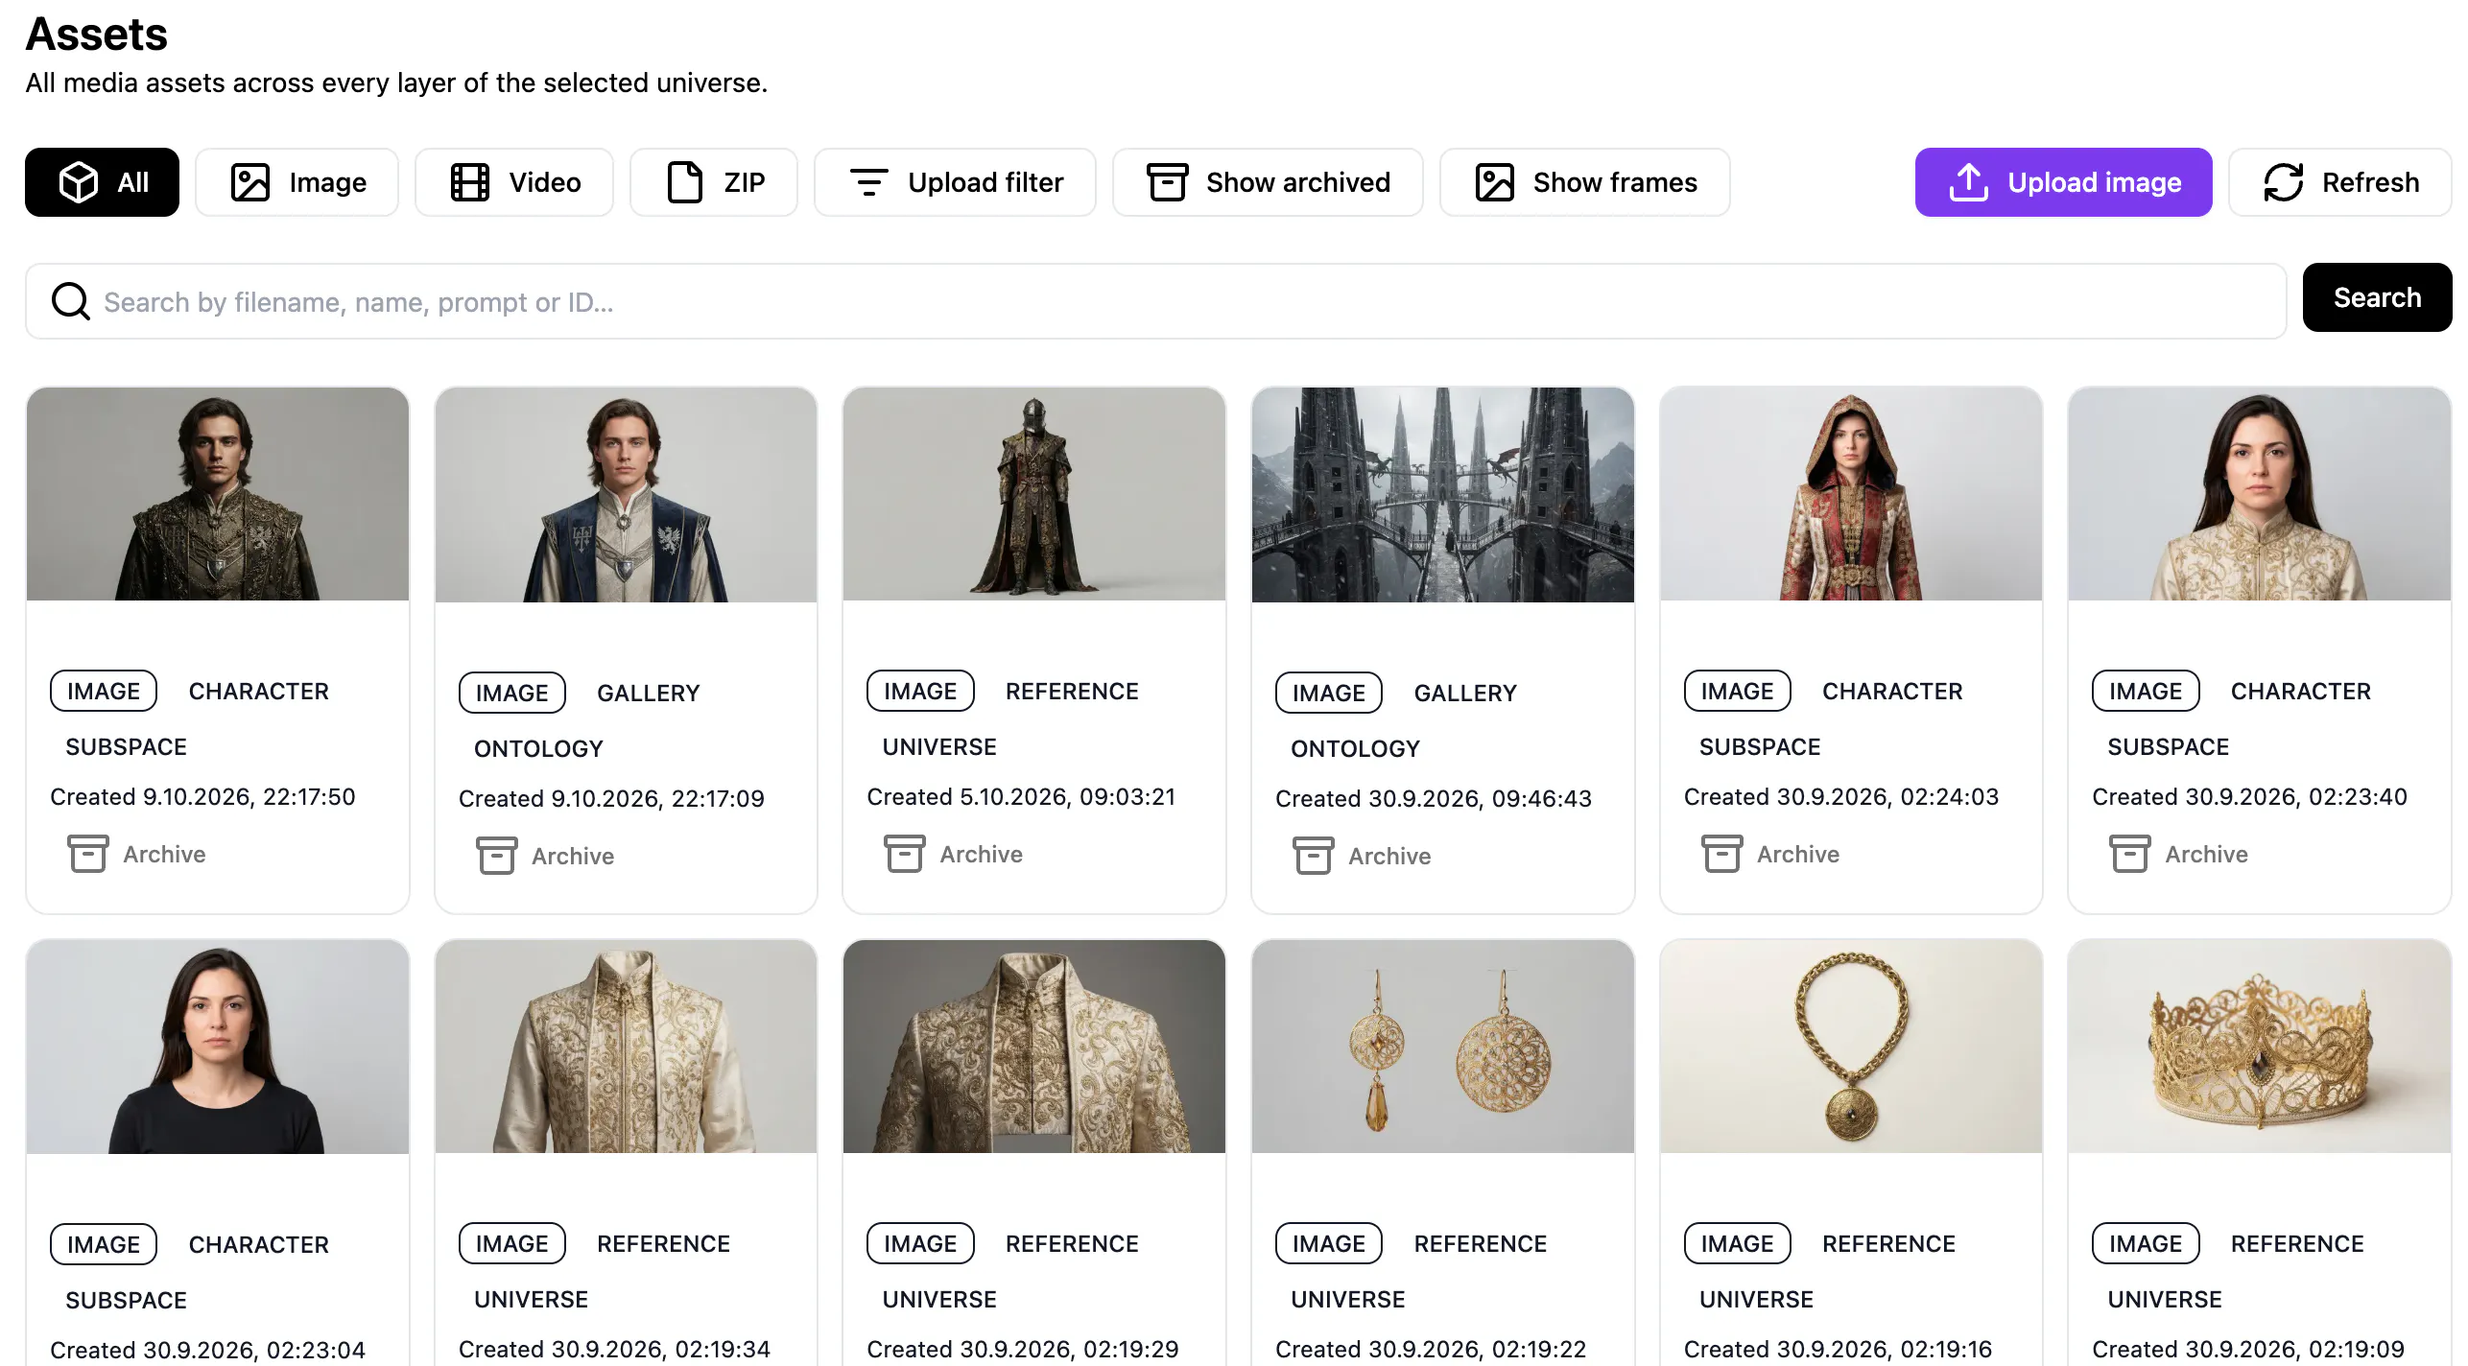Viewport: 2468px width, 1366px height.
Task: Open the dark-robed man character thumbnail
Action: [x=218, y=494]
